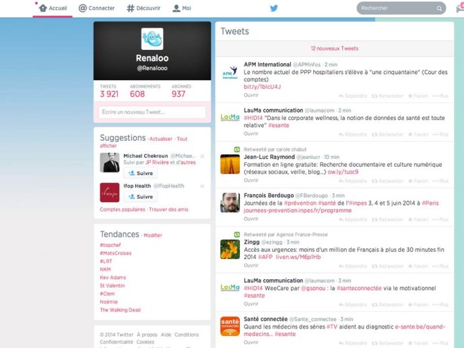Dismiss Ifop Health suggestion
This screenshot has height=348, width=464.
tap(203, 186)
